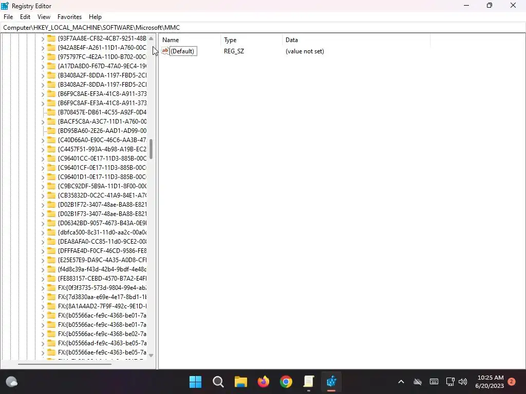This screenshot has height=394, width=526.
Task: Open the Windows Start menu
Action: point(195,382)
